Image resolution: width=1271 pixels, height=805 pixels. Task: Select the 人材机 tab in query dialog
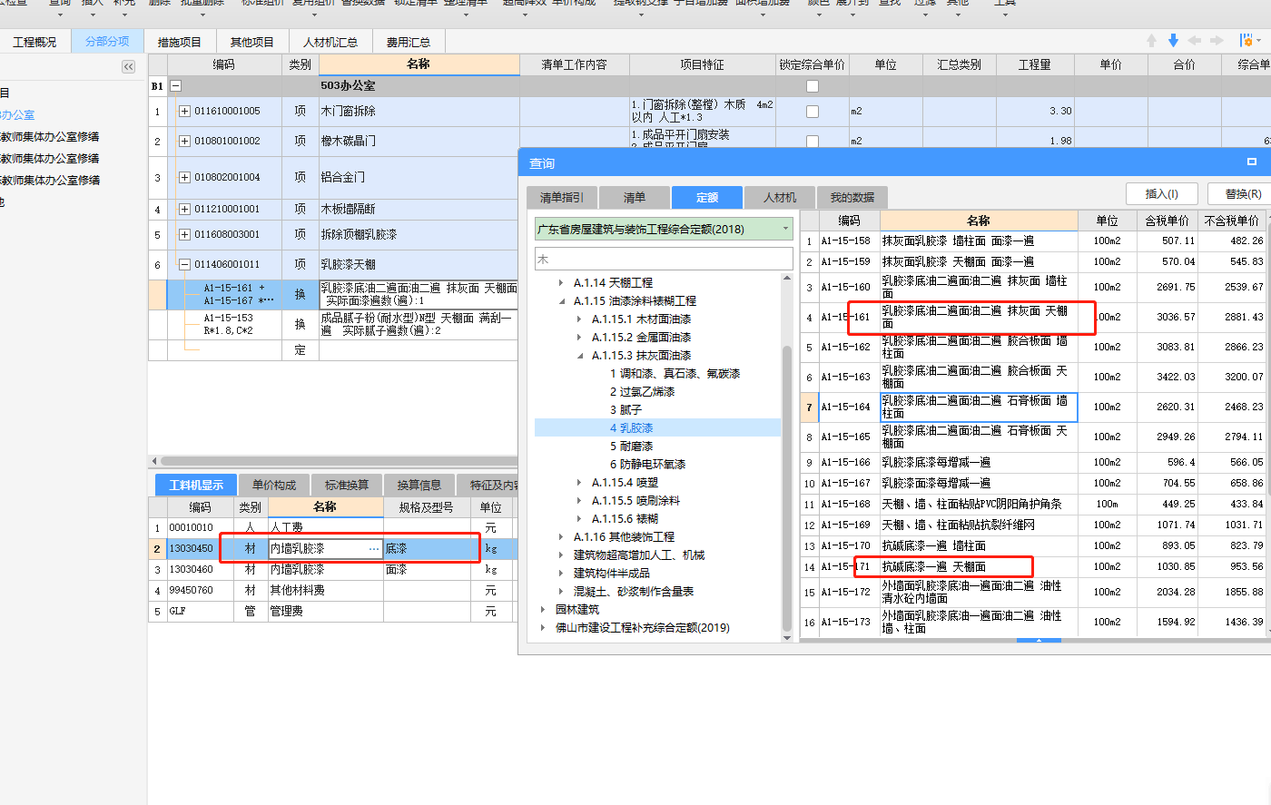pos(779,197)
